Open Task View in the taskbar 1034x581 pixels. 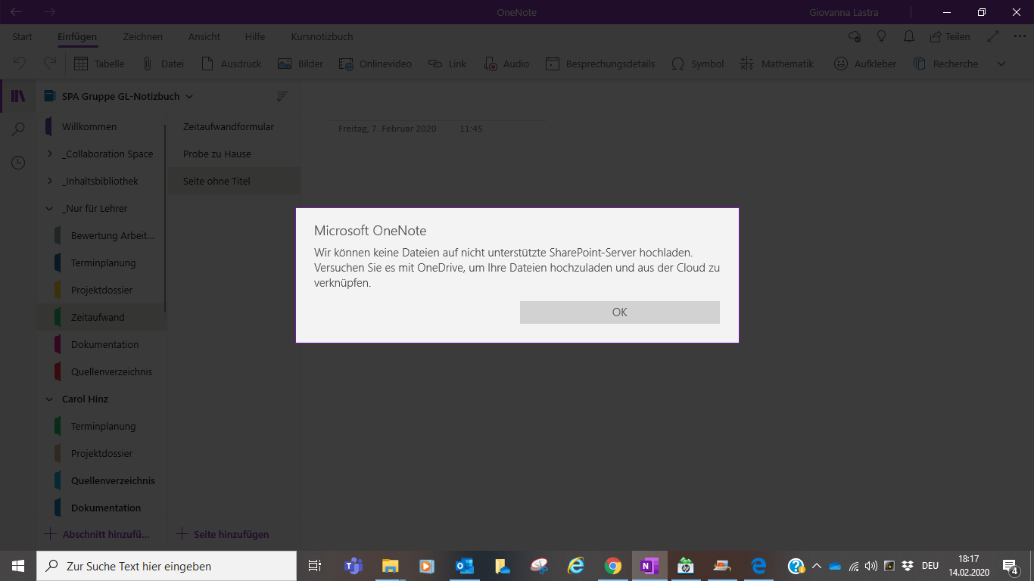[x=315, y=566]
